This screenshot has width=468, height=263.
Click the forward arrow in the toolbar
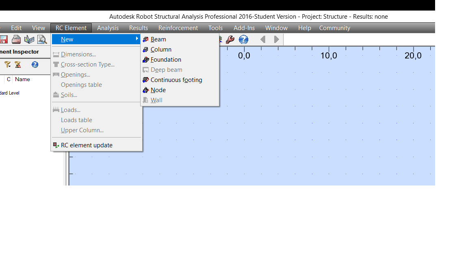tap(276, 39)
